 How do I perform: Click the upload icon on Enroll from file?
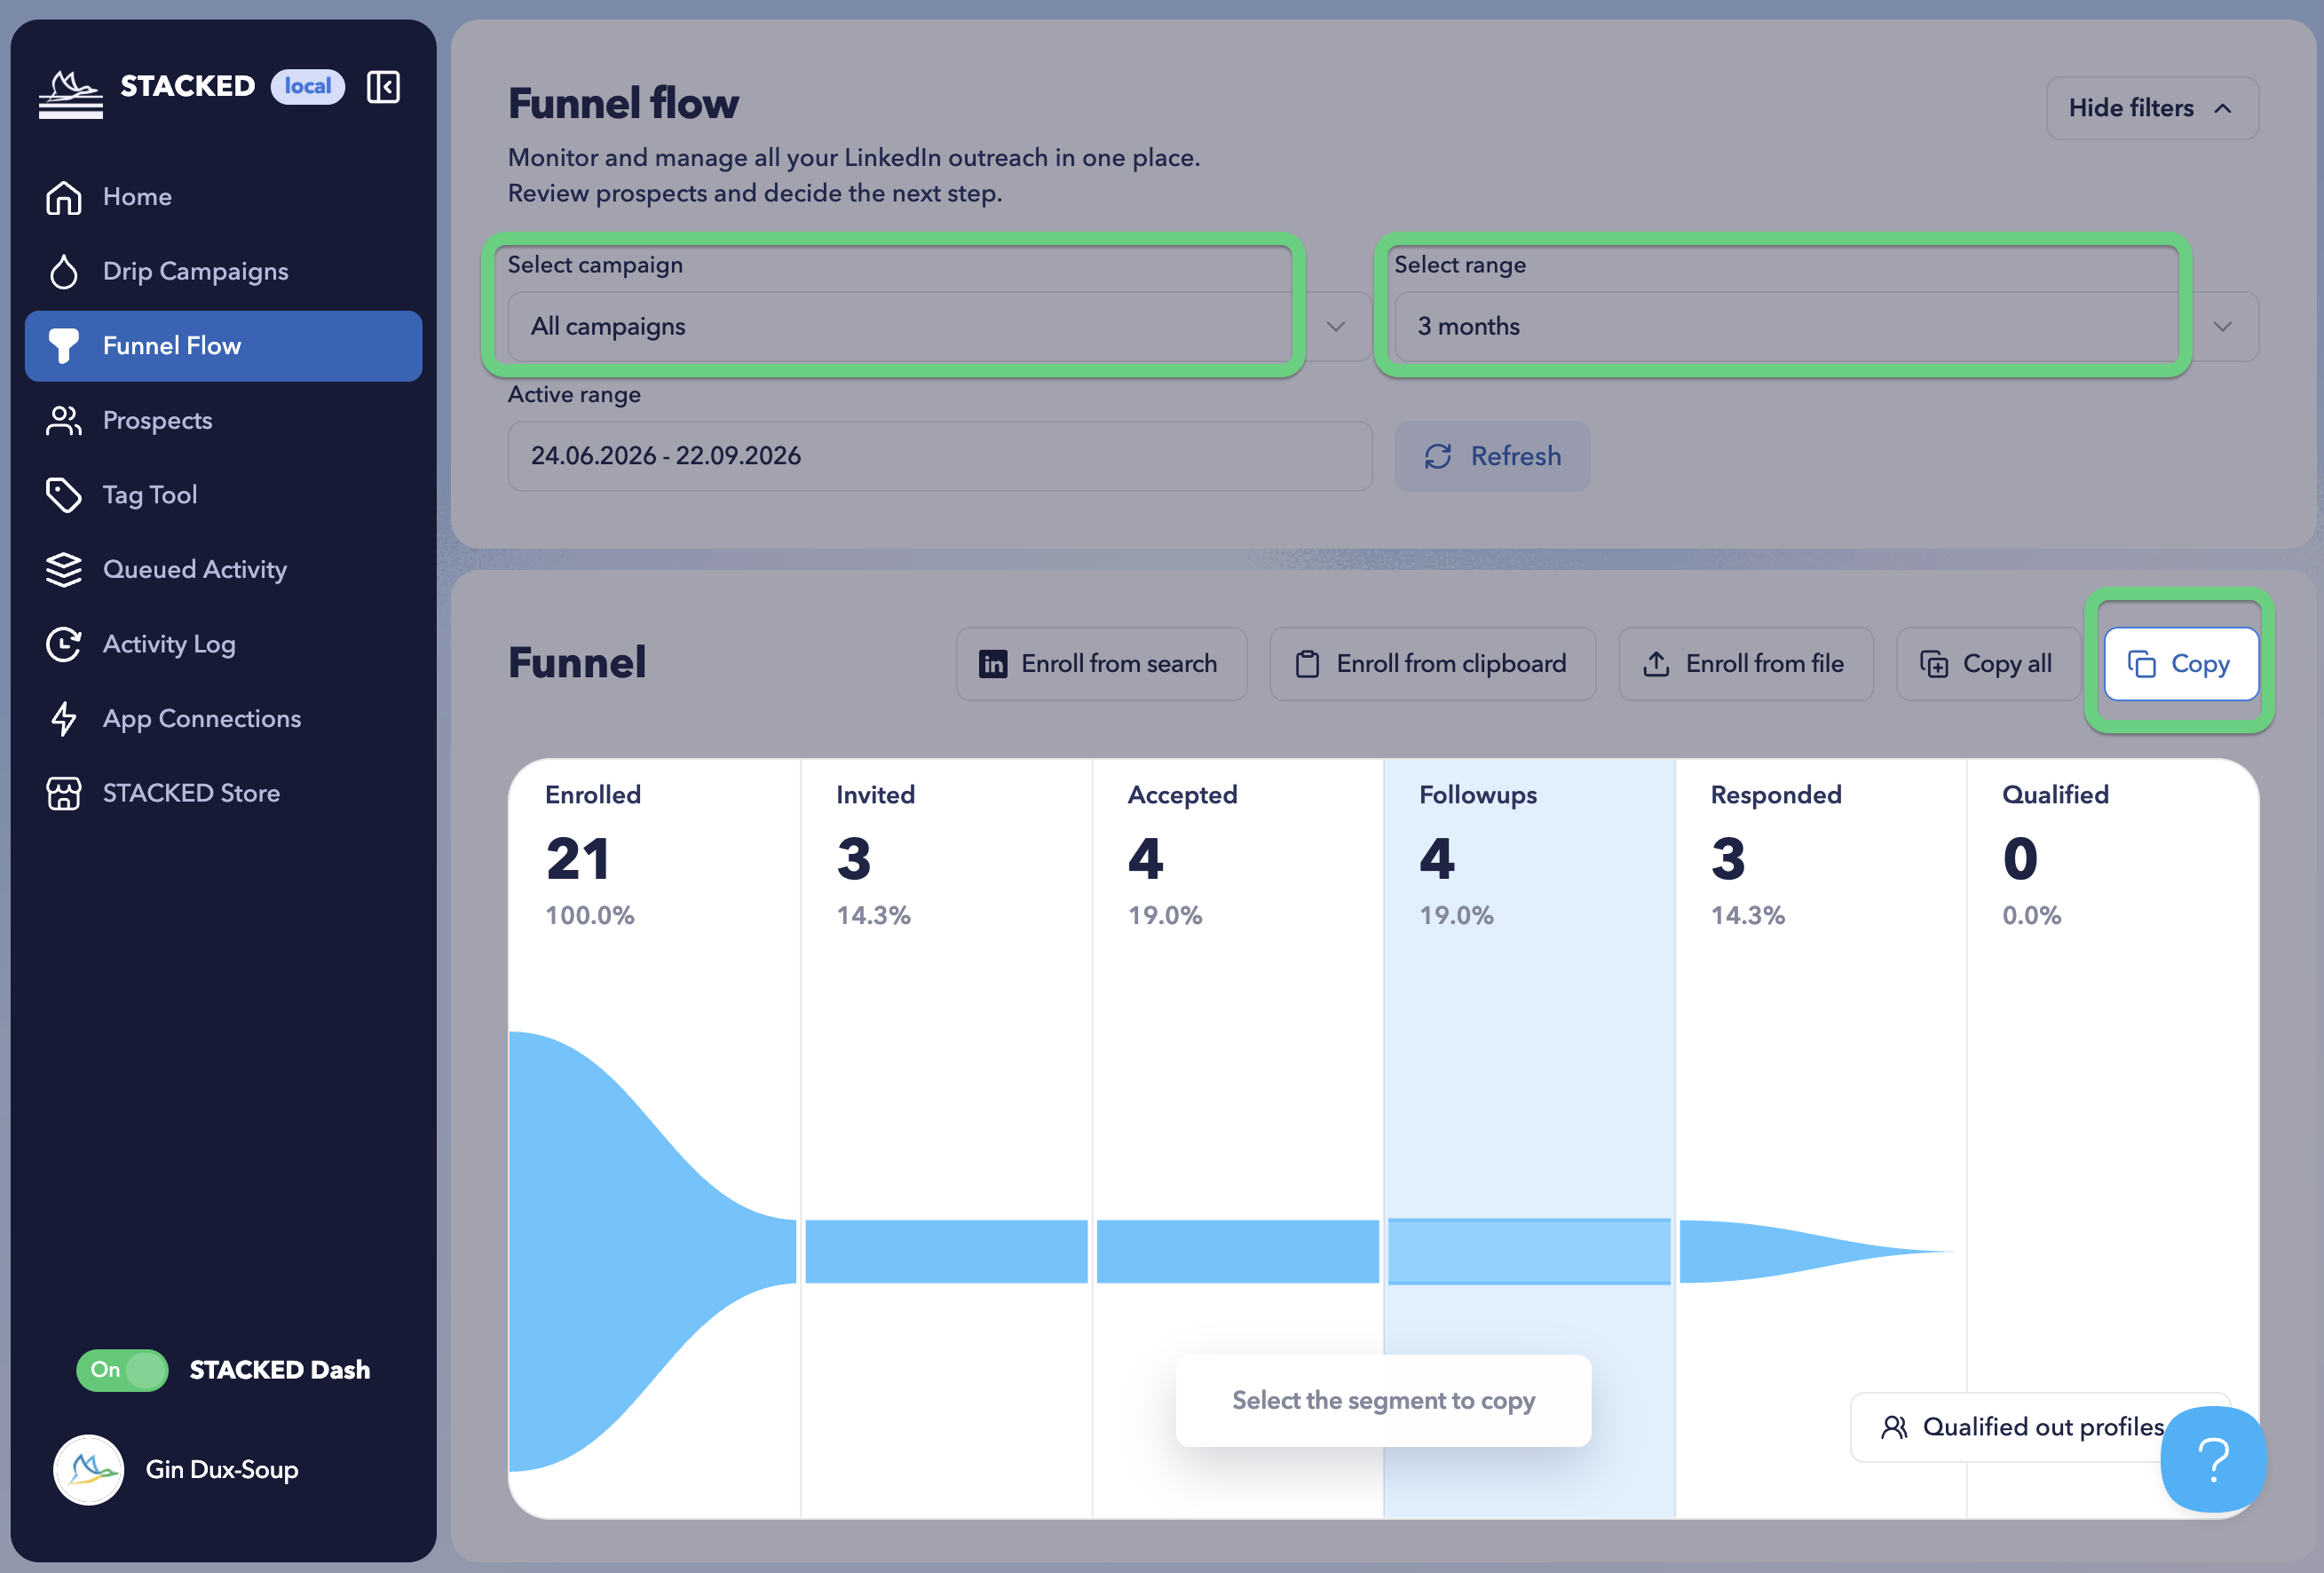(1656, 664)
